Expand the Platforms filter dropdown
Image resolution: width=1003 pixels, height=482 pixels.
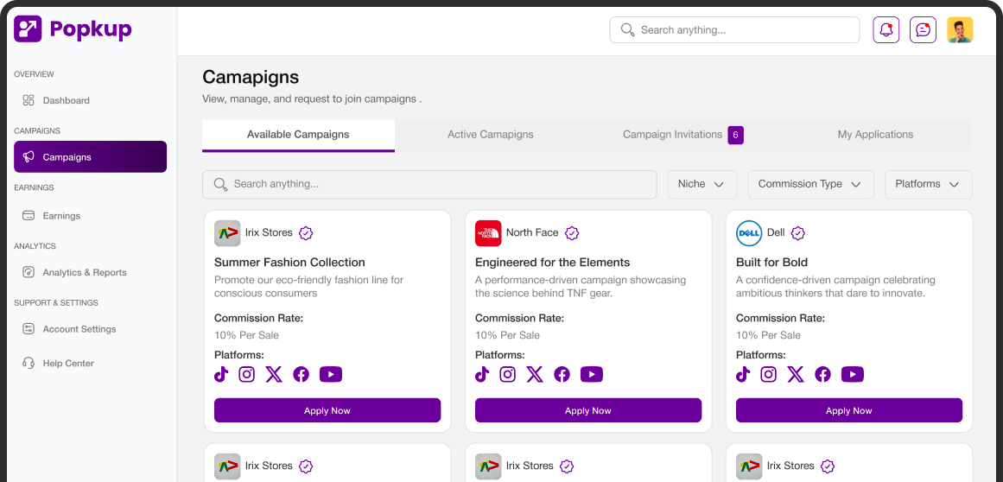pos(928,184)
